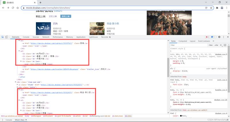Expand the a class thumb node
230x122 pixels.
point(17,85)
